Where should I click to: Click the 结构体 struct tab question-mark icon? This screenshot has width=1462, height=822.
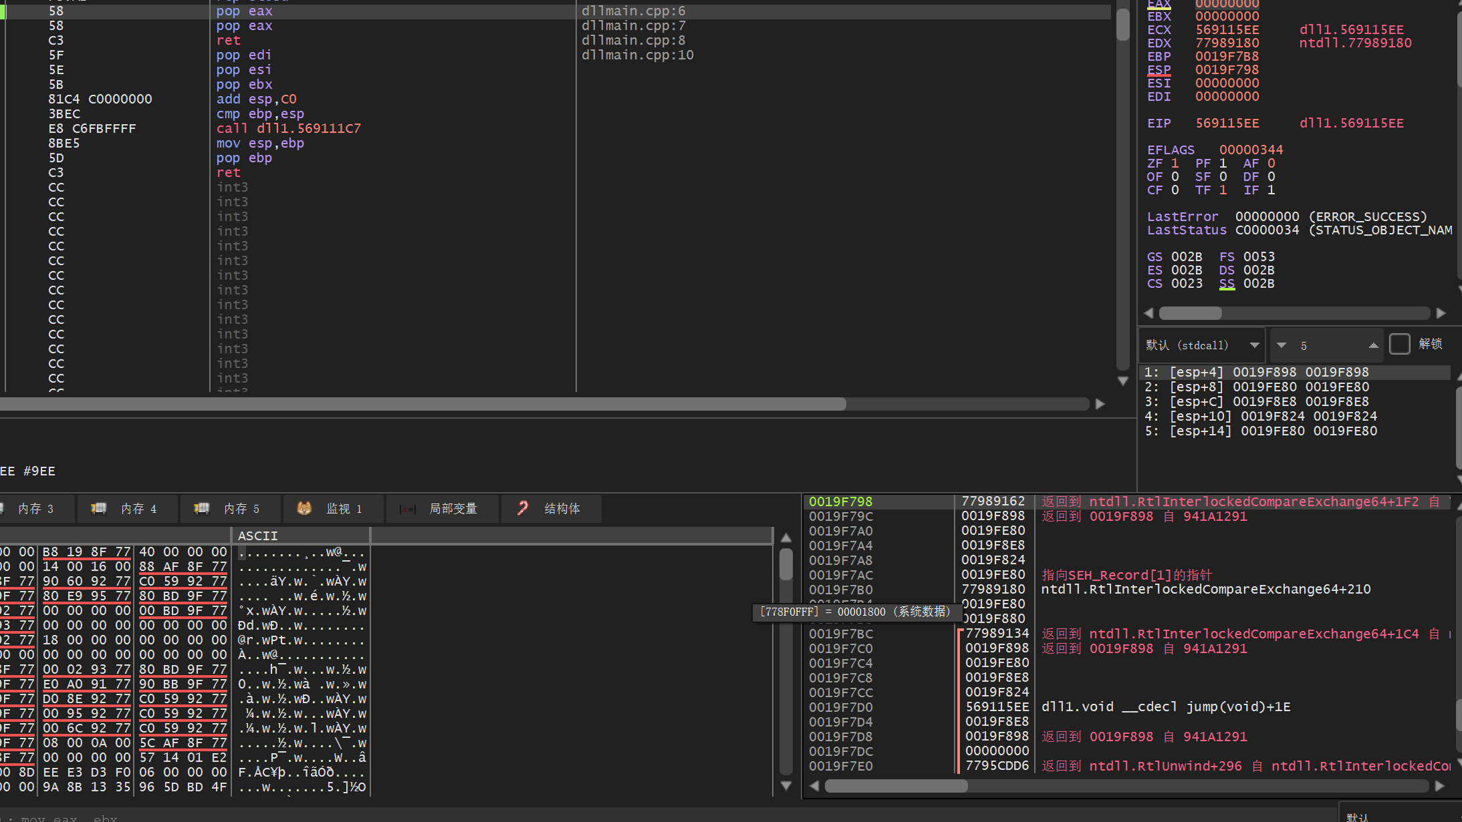pos(523,508)
